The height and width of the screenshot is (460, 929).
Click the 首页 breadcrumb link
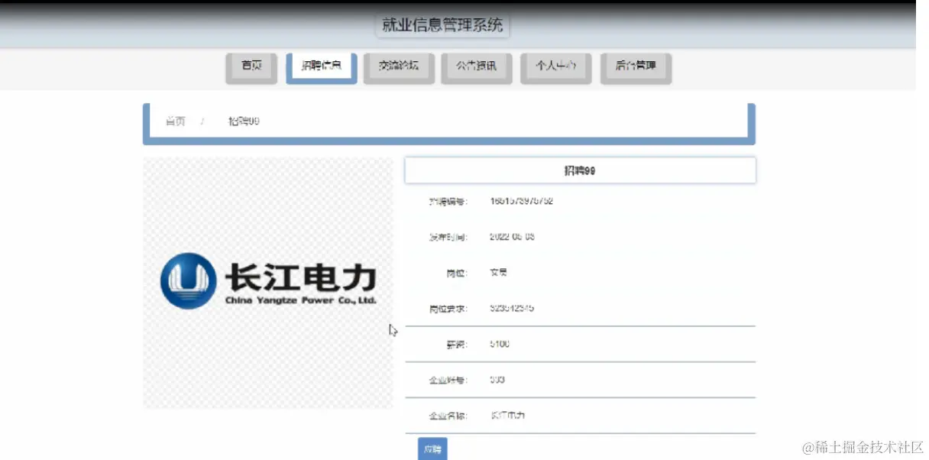(175, 121)
